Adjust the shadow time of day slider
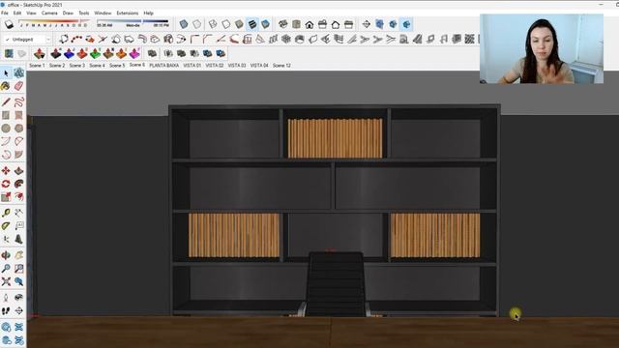Screen dimensions: 619x348 tap(133, 23)
